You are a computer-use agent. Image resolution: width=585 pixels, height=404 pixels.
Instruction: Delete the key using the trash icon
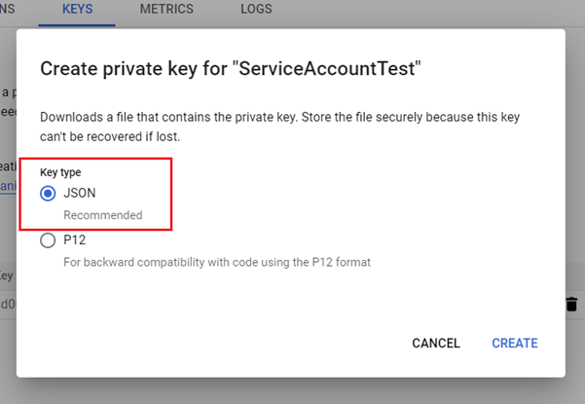pos(571,305)
